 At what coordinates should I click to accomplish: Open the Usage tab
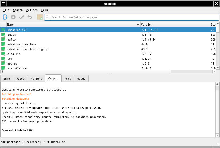[x=81, y=79]
